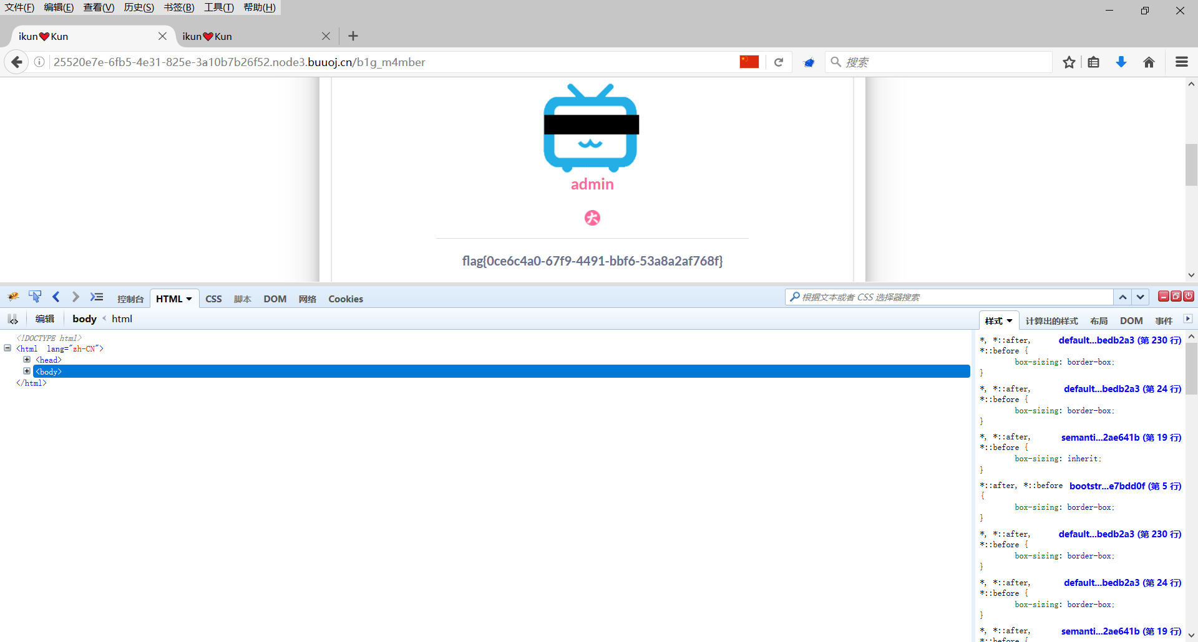Click the China flag icon in address bar

(x=749, y=62)
